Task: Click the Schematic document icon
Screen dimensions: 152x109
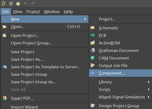Action: [93, 28]
